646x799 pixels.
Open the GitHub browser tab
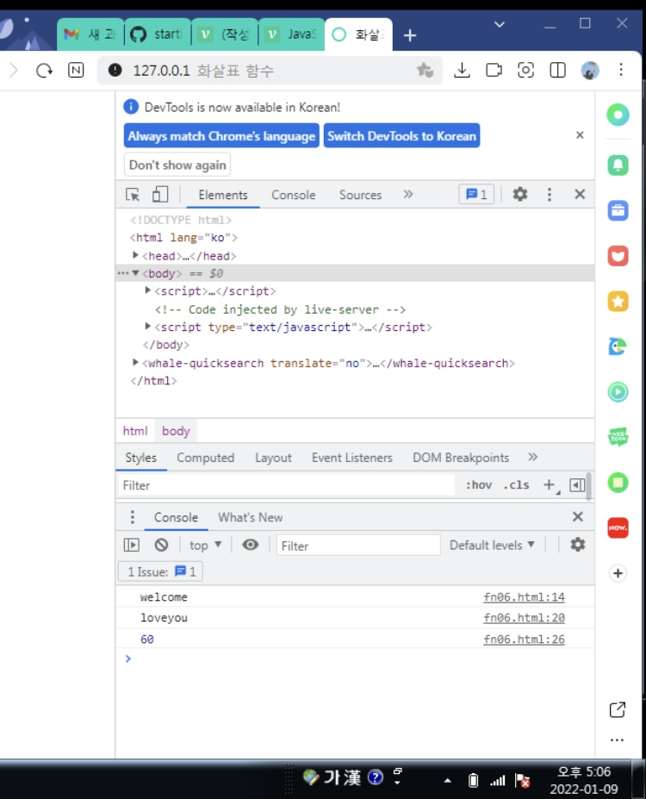click(x=158, y=34)
